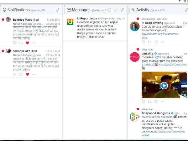Click the Messages envelope icon
The height and width of the screenshot is (141, 188).
pyautogui.click(x=69, y=10)
